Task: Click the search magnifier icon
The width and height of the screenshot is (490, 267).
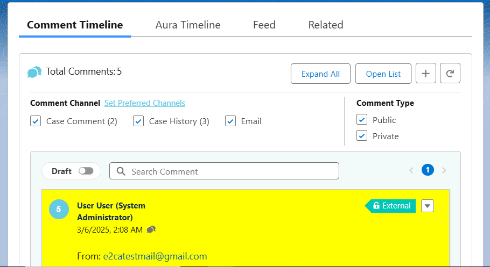Action: [x=121, y=171]
